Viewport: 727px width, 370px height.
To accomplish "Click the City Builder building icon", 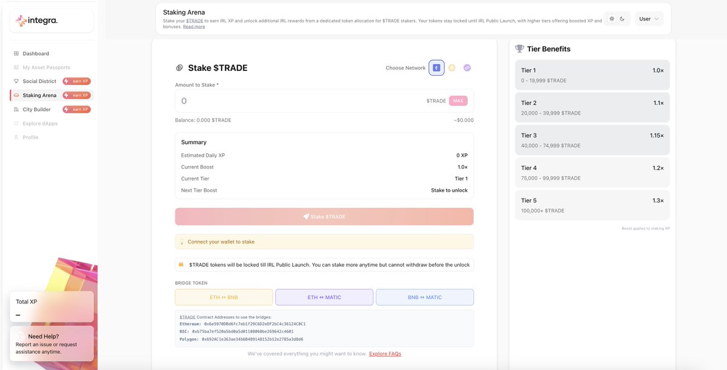I will point(16,109).
